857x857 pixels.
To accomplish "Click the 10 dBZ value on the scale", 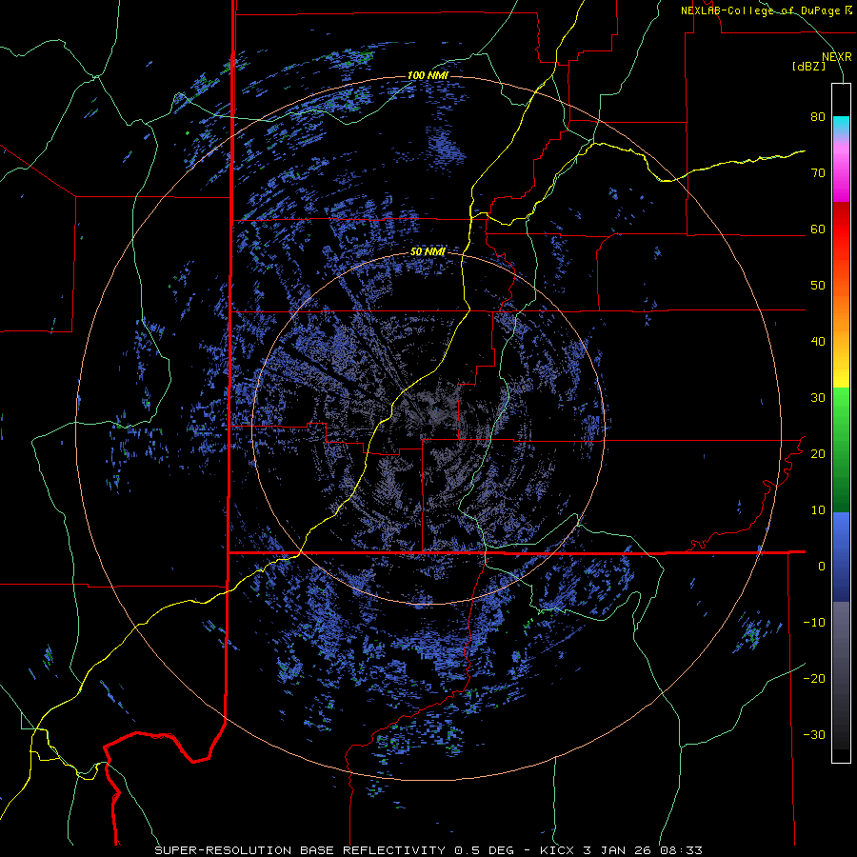I will coord(818,510).
